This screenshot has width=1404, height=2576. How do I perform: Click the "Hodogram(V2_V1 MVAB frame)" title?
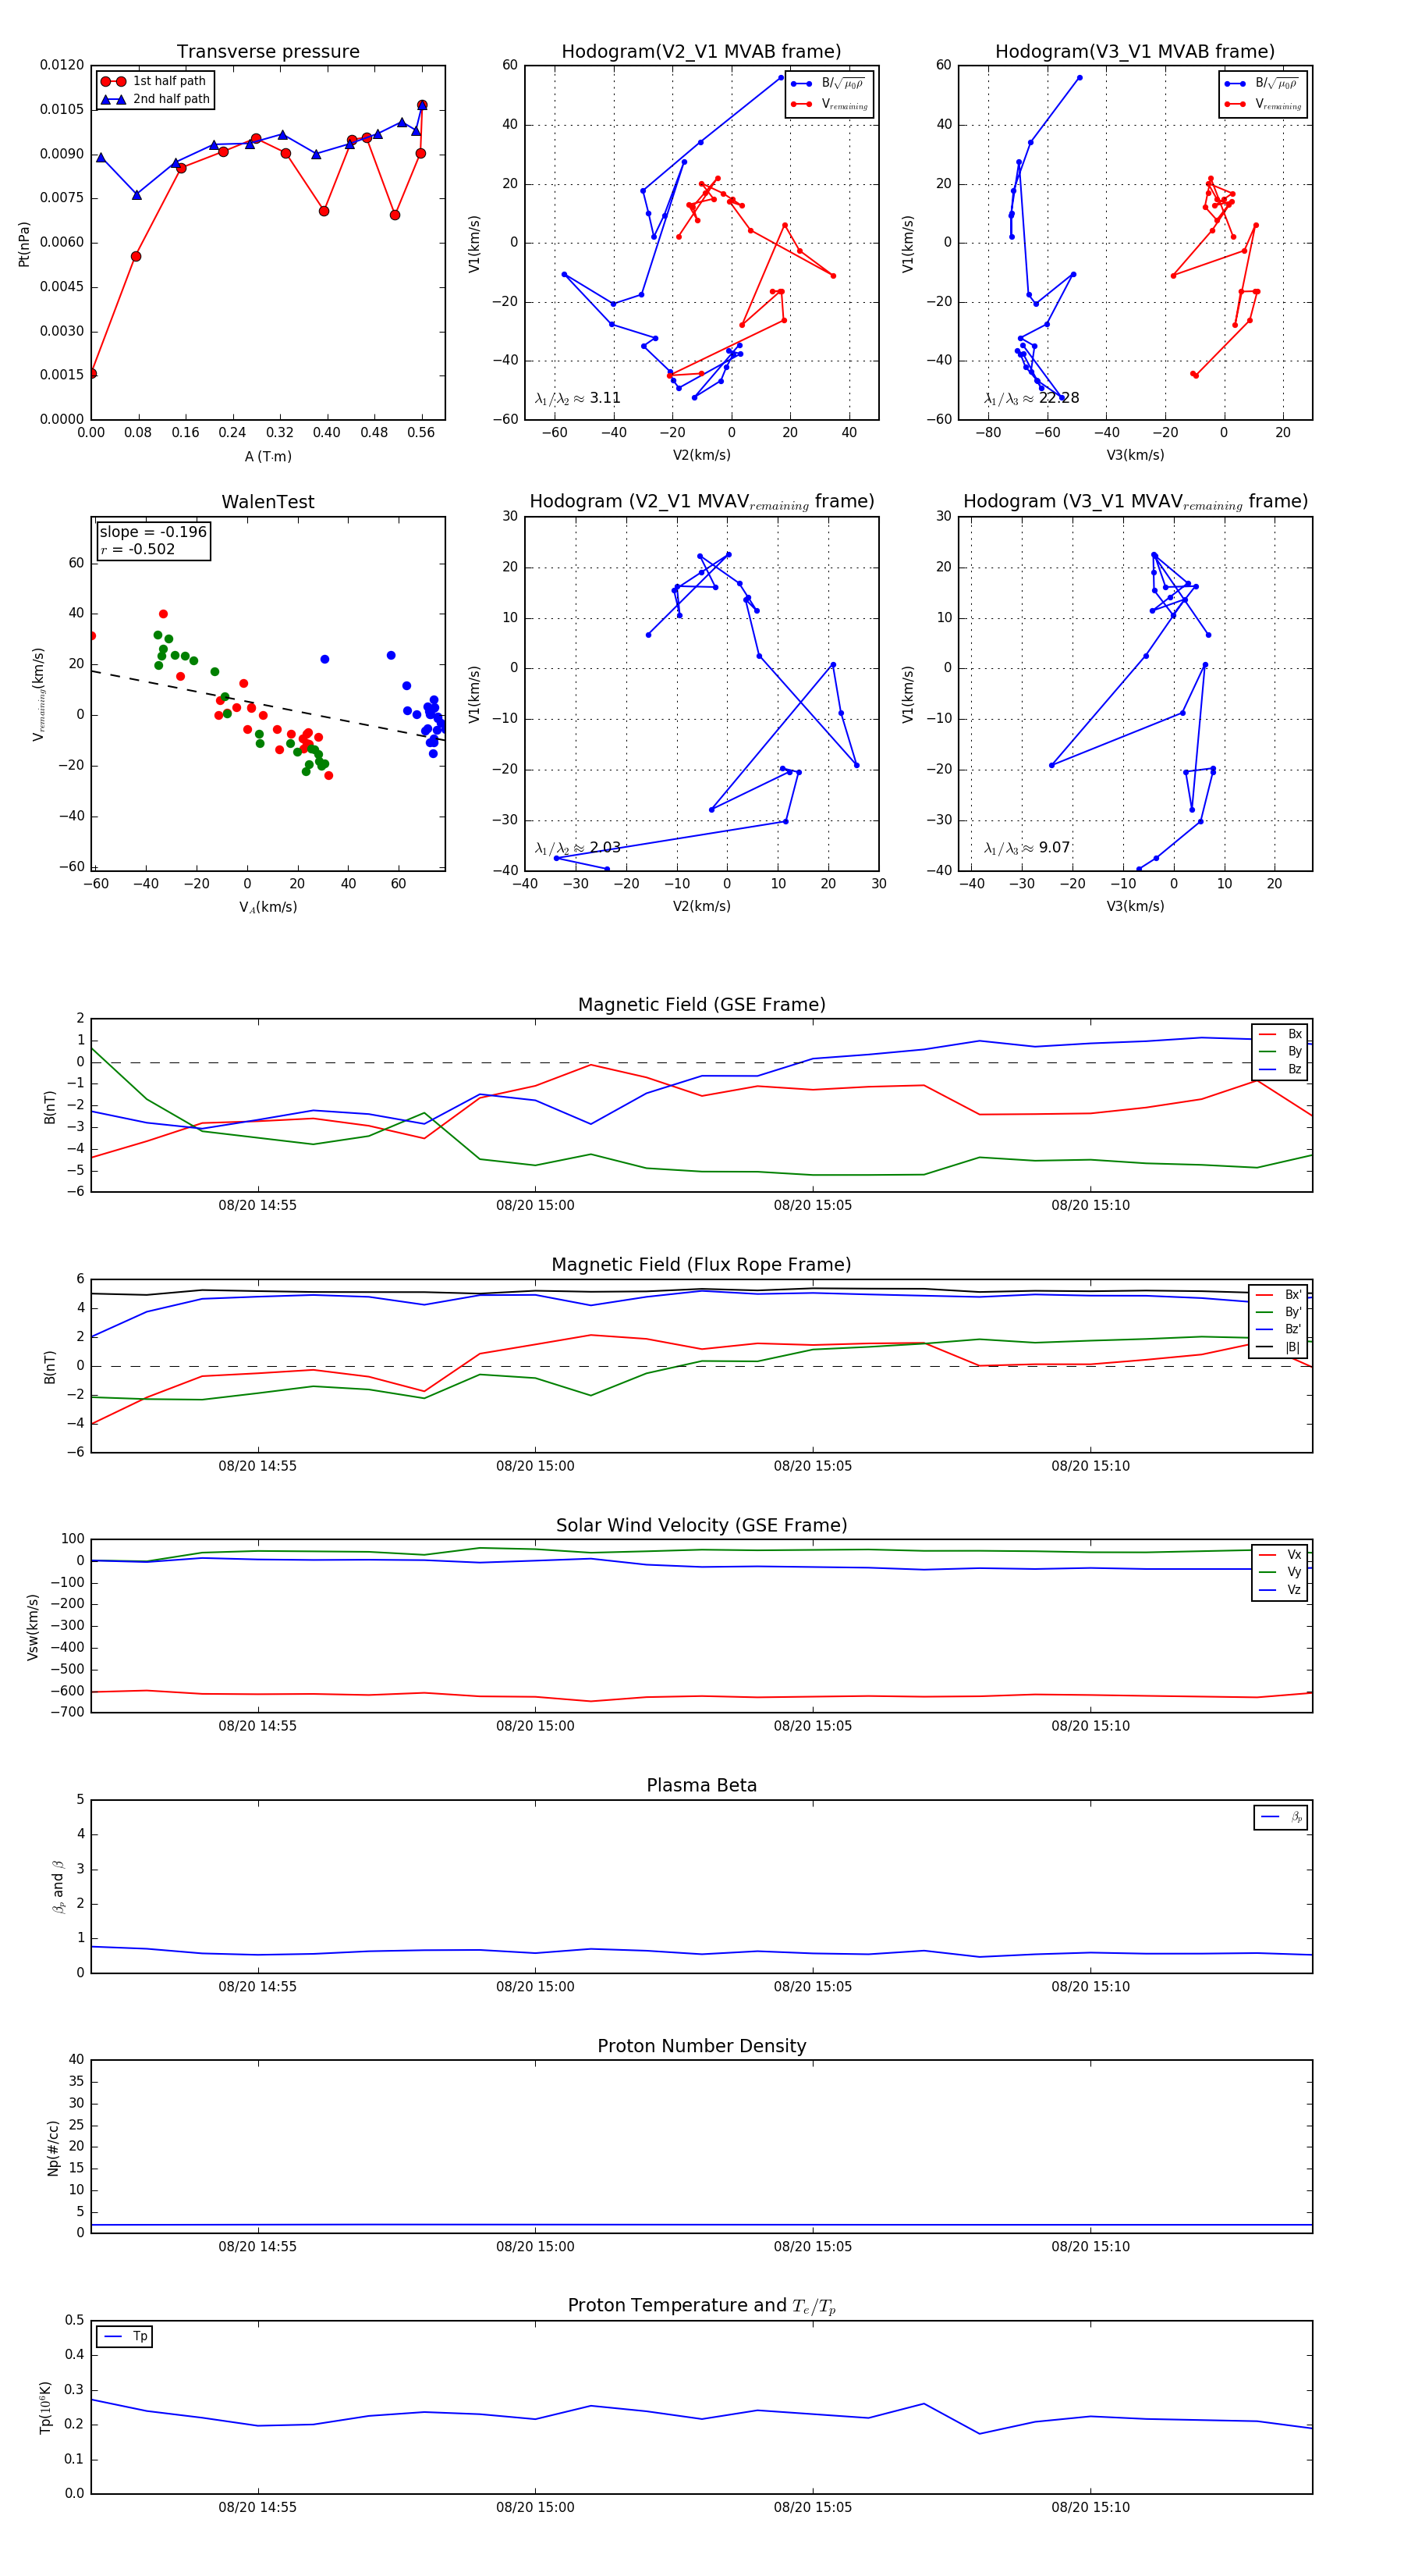point(701,52)
